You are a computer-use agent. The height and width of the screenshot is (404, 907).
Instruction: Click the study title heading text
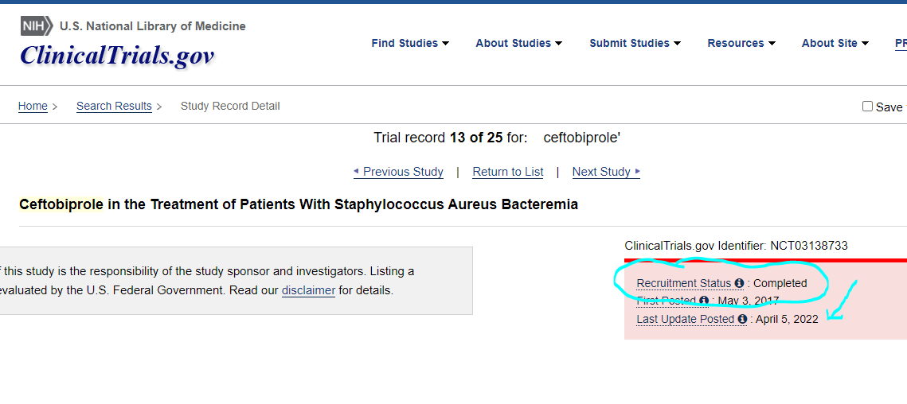coord(299,204)
